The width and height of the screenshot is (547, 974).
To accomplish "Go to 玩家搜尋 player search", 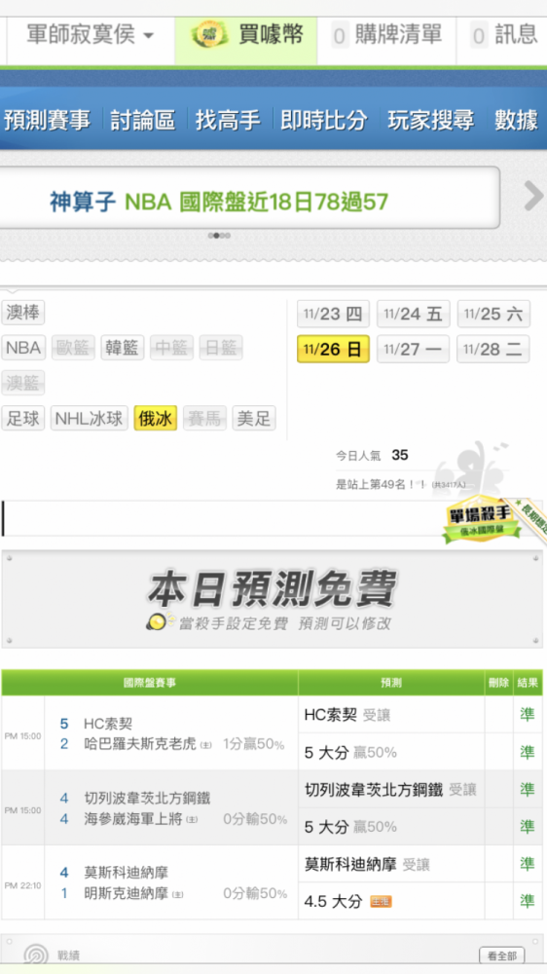I will tap(431, 120).
